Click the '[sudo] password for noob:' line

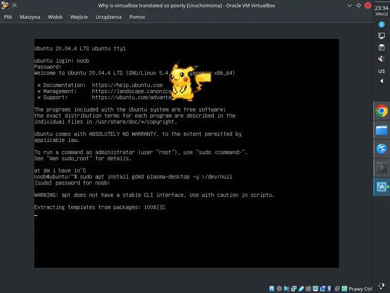tap(72, 183)
